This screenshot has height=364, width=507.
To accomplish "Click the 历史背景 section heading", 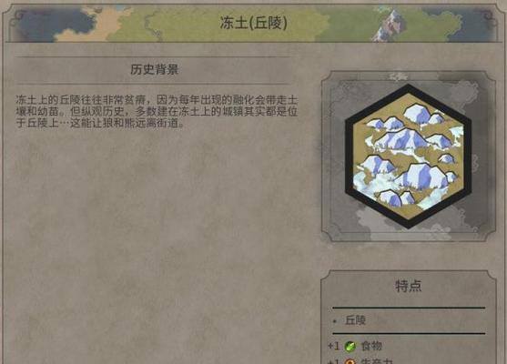I will pos(154,69).
